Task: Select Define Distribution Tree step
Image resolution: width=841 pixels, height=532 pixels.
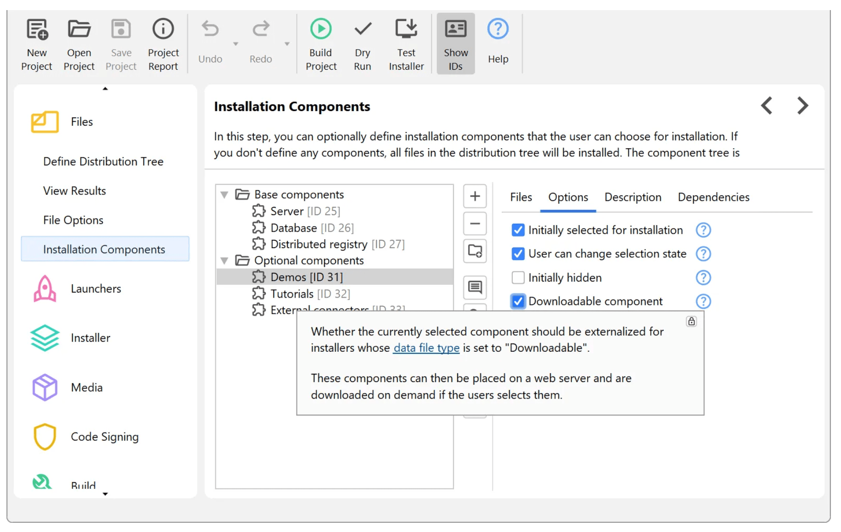Action: (103, 161)
